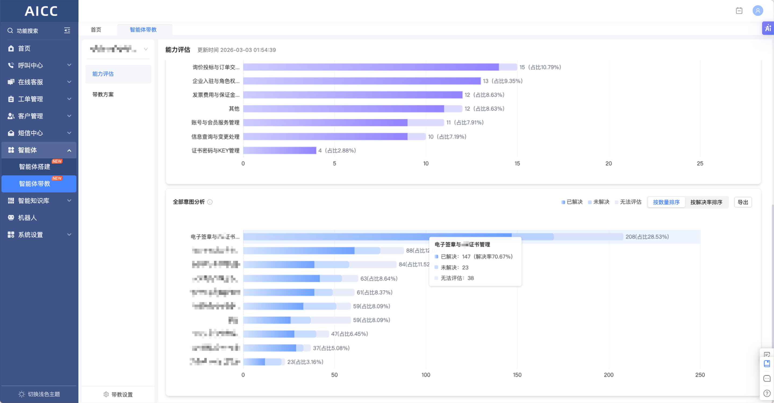The height and width of the screenshot is (403, 774).
Task: Collapse sidebar with the menu fold icon
Action: 67,30
